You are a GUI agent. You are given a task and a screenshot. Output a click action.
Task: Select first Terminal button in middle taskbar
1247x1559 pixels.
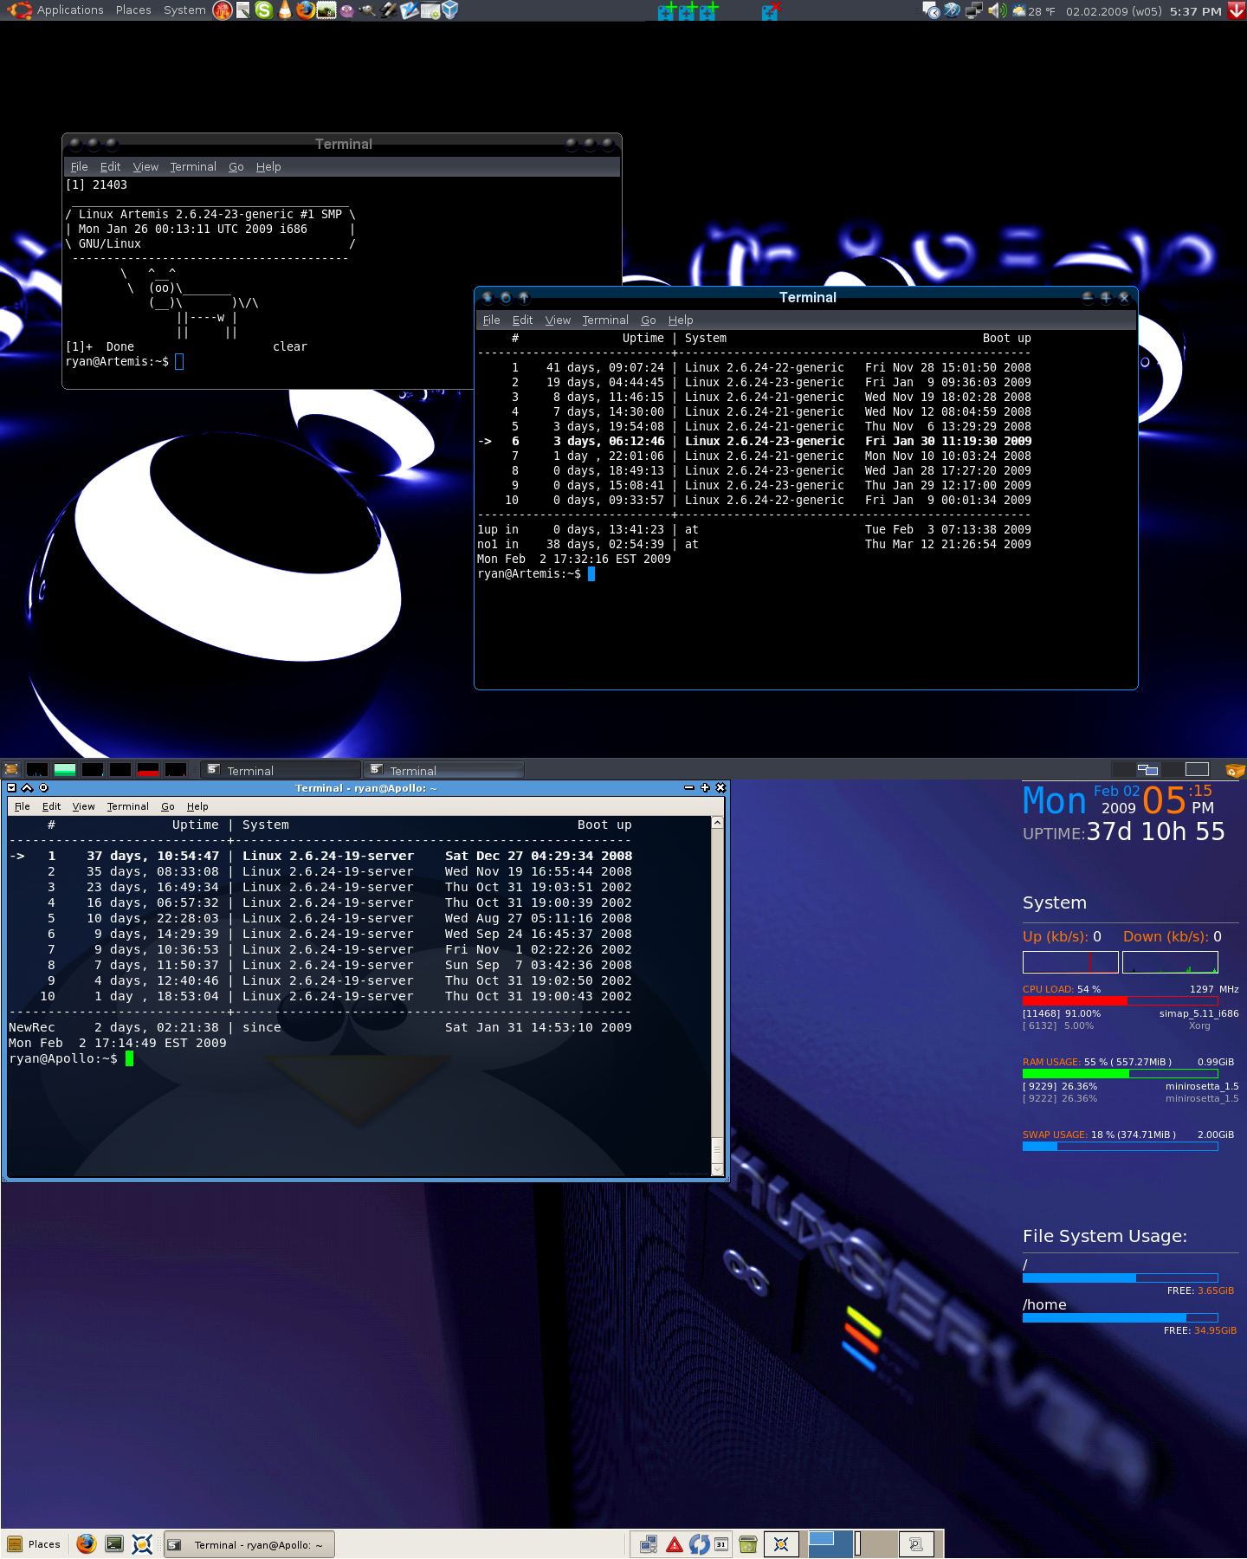click(281, 770)
